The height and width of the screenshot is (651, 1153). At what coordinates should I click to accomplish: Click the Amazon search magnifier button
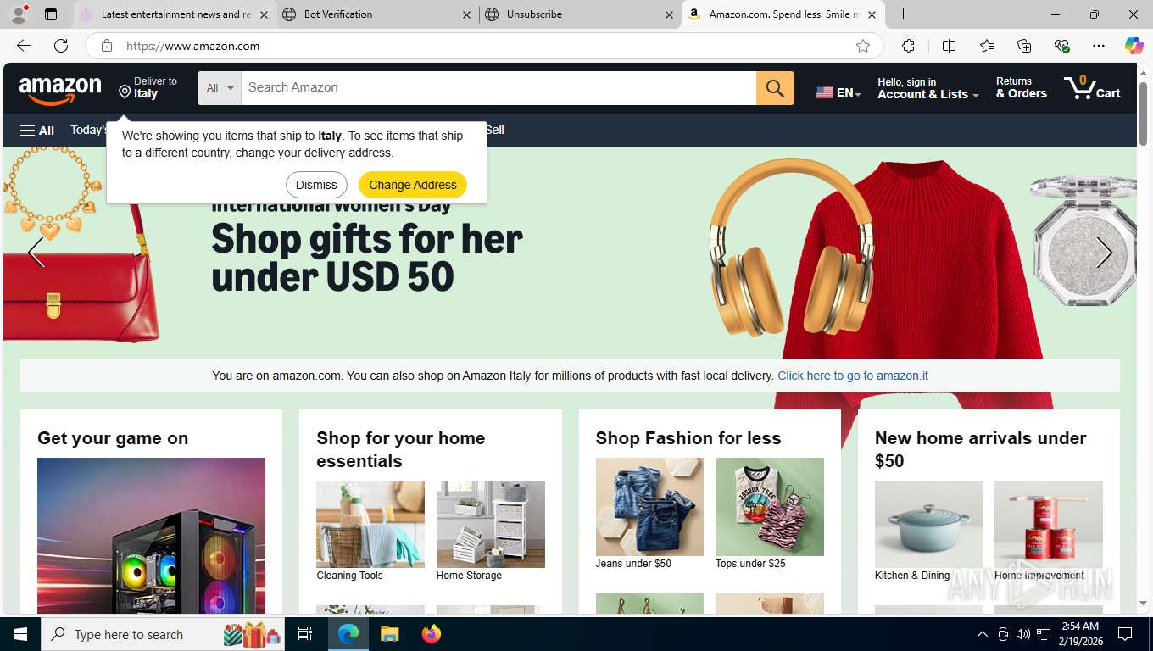775,88
